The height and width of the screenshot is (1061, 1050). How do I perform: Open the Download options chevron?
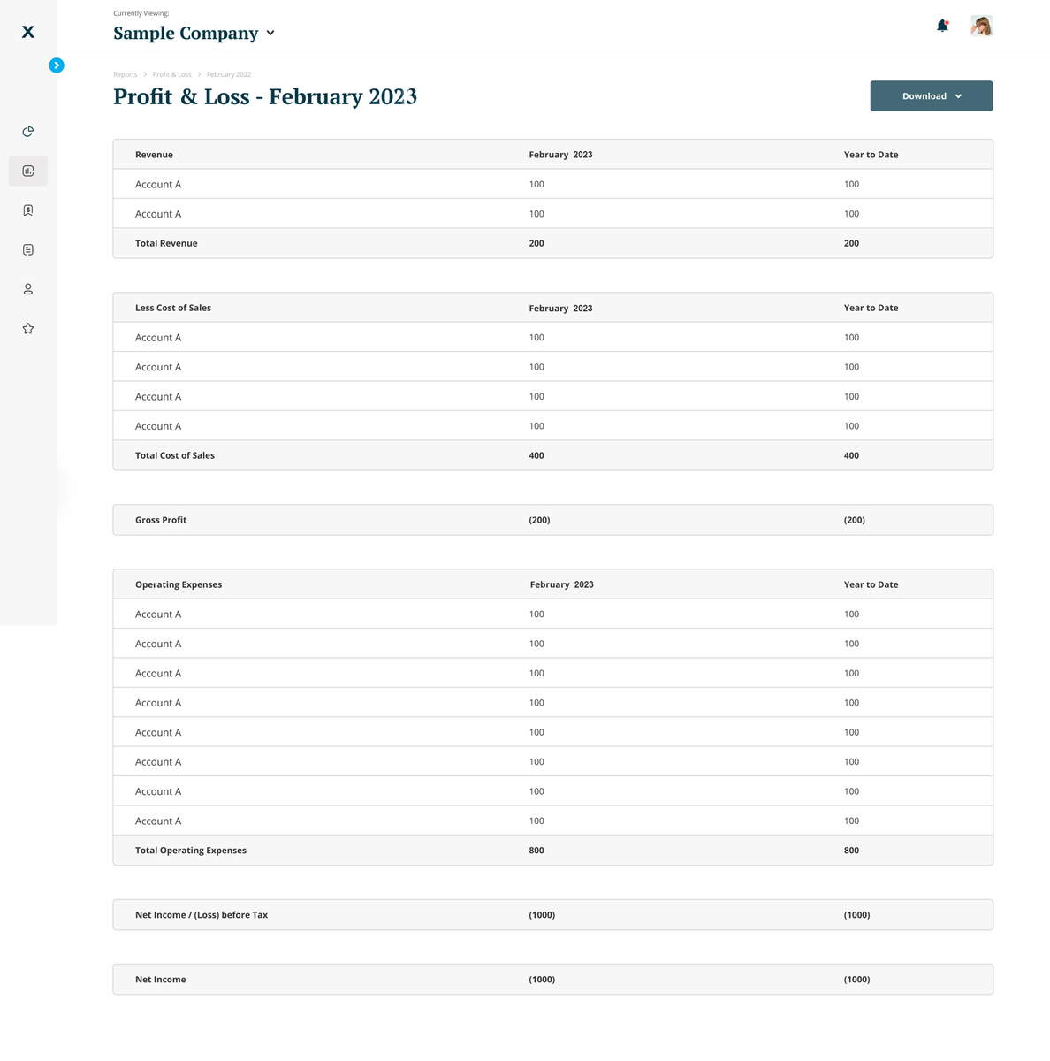pyautogui.click(x=958, y=95)
